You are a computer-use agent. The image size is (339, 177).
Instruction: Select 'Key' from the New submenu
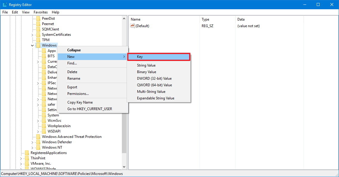coord(140,56)
